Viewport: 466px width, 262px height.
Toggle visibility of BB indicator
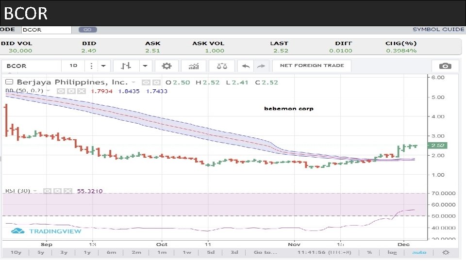pos(61,91)
